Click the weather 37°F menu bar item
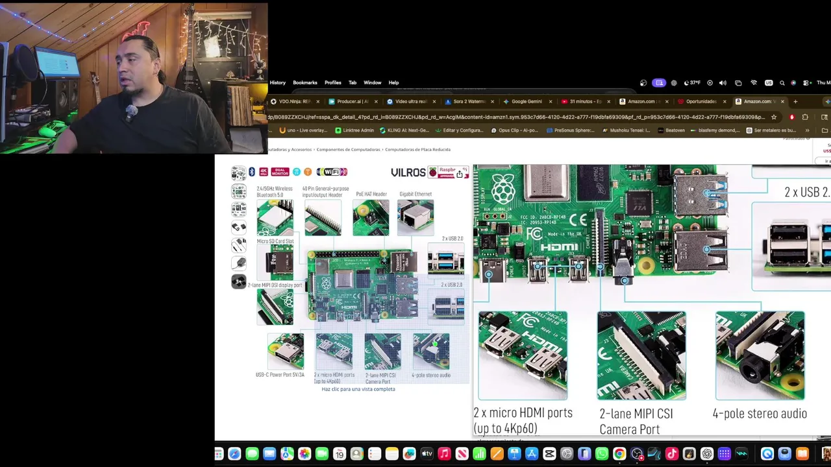The image size is (831, 467). point(693,83)
